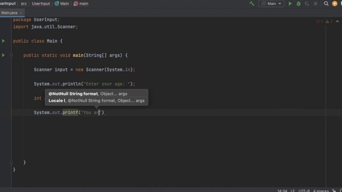Click run gutter arrow beside class Main
Viewport: 342px width, 192px height.
pyautogui.click(x=3, y=41)
